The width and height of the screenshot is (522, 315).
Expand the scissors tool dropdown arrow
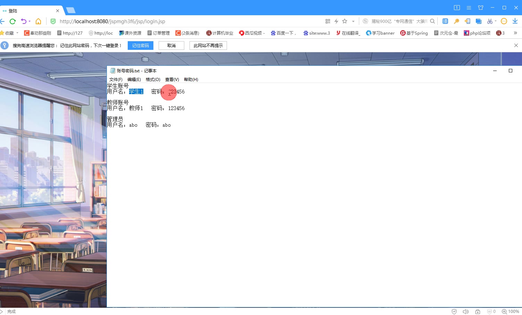[496, 21]
